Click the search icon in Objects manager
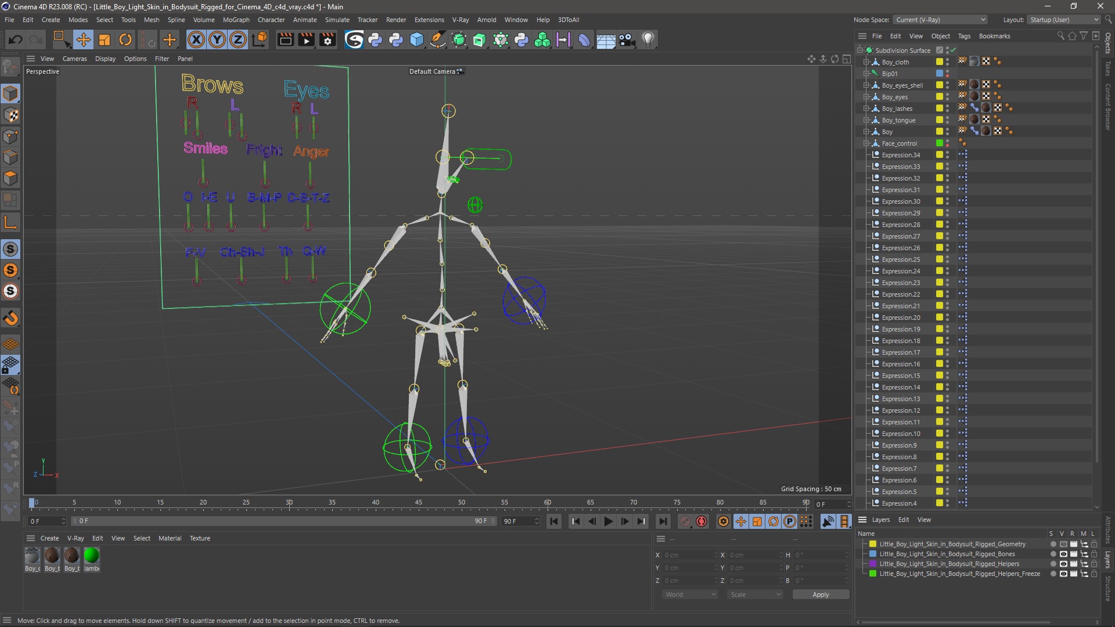 (1060, 36)
